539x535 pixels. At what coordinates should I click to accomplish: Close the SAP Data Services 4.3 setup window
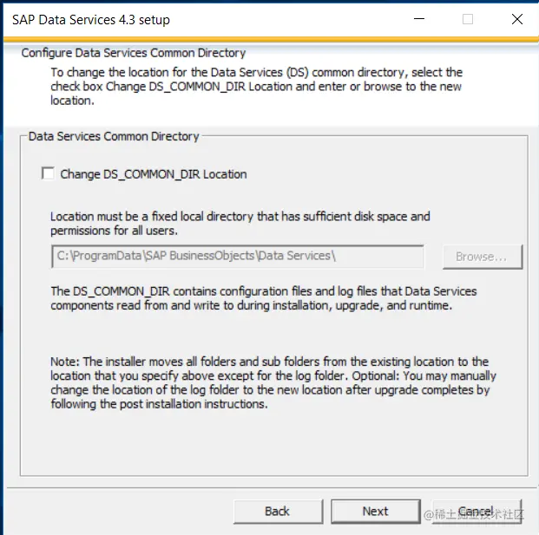(517, 19)
